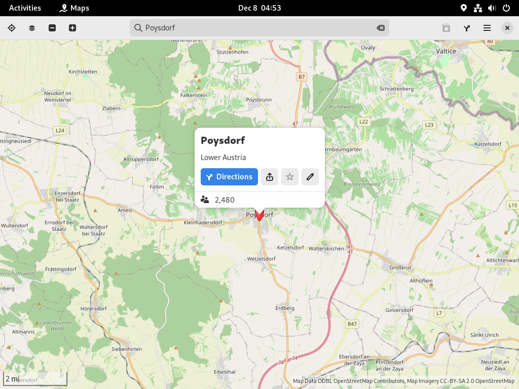Click the Ameis label on map

coord(125,210)
